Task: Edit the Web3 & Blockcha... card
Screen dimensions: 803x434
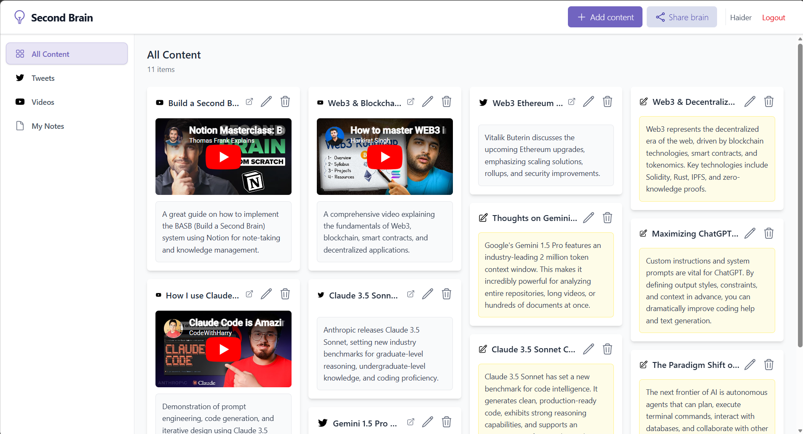Action: click(428, 101)
